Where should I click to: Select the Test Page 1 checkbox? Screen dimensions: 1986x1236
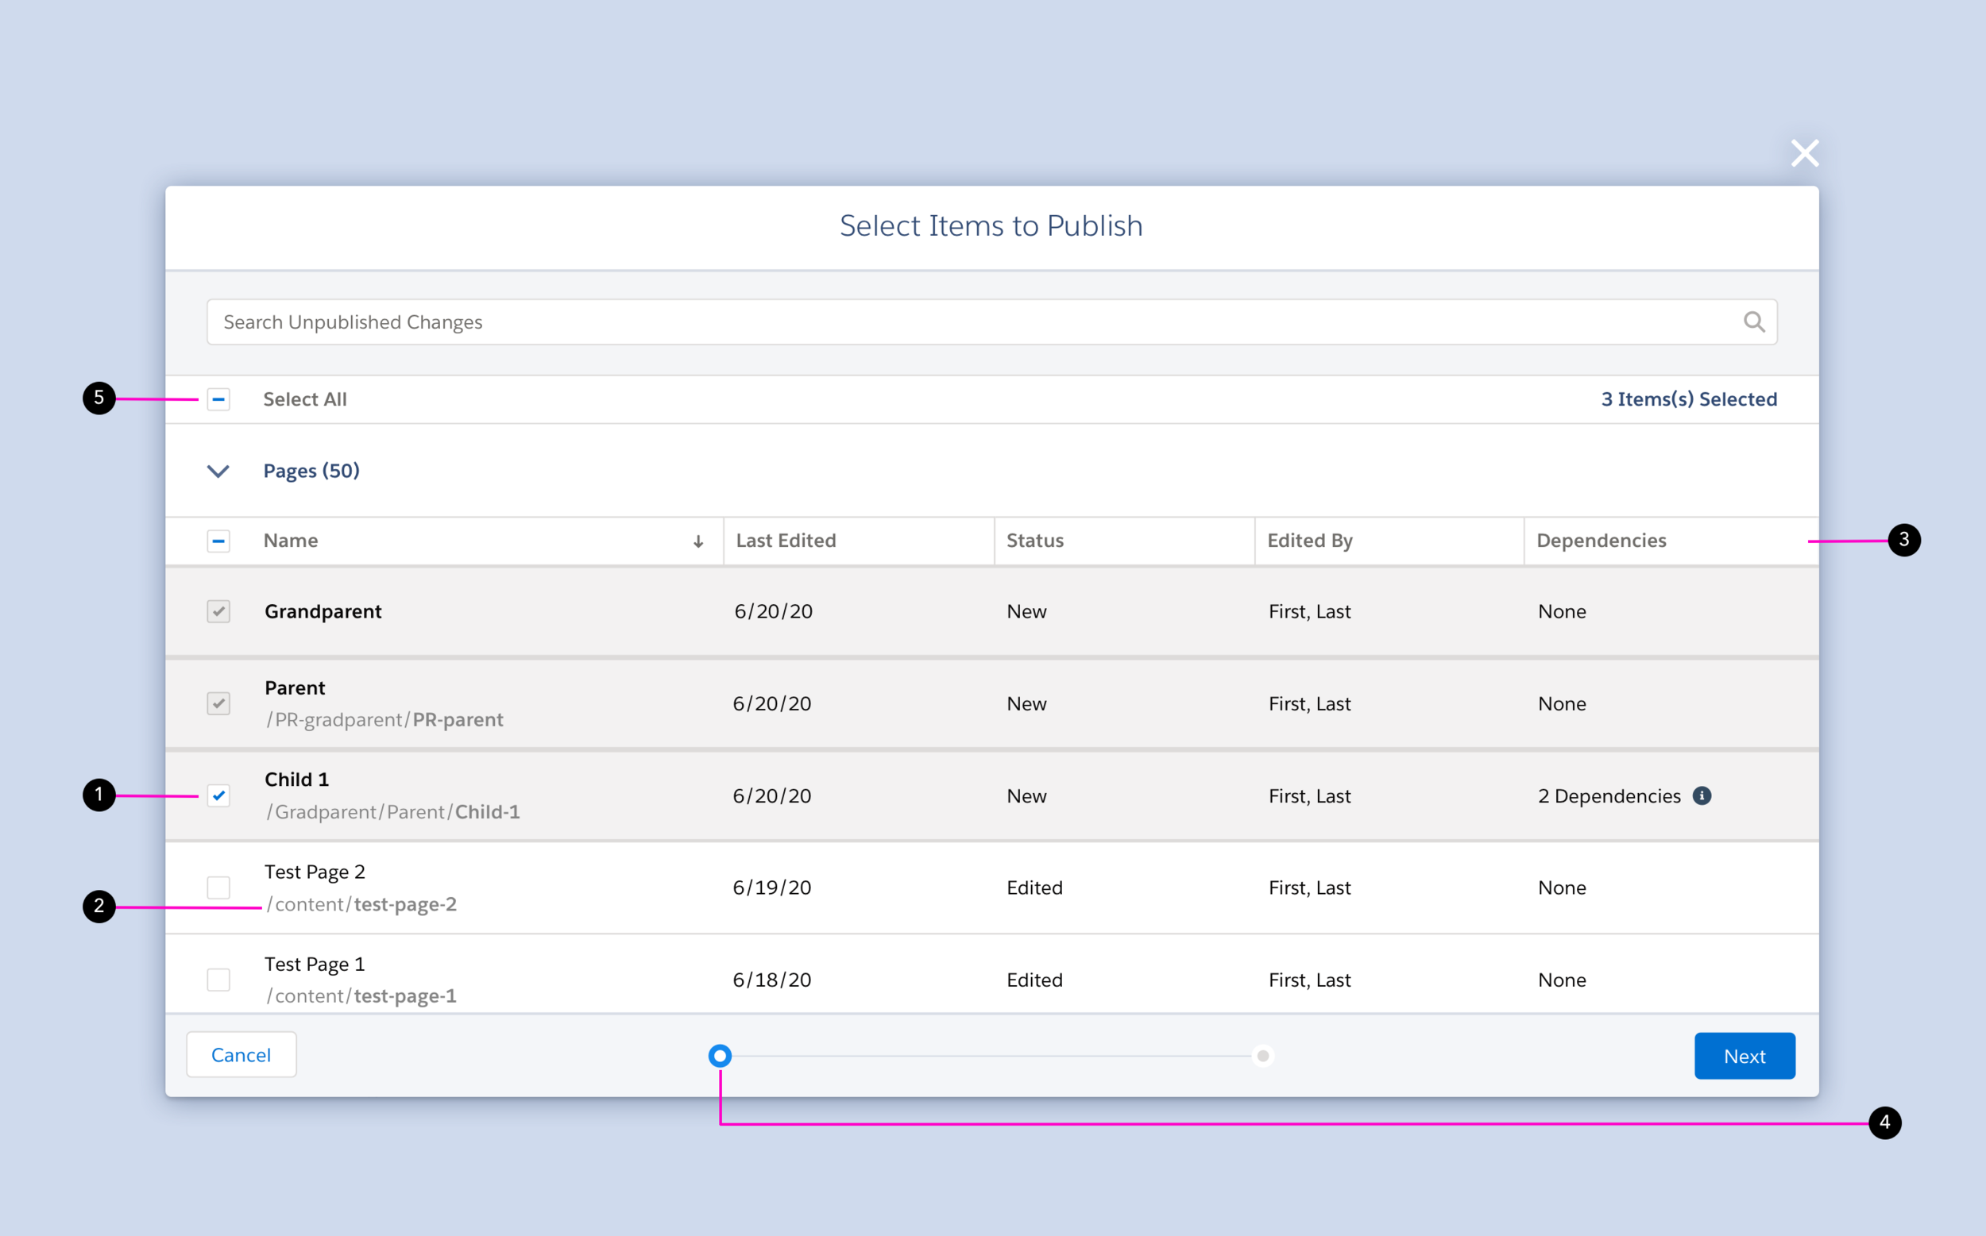pos(218,980)
